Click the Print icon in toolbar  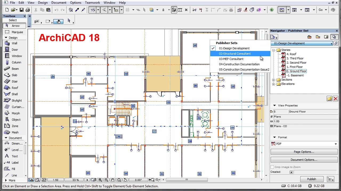(28, 10)
